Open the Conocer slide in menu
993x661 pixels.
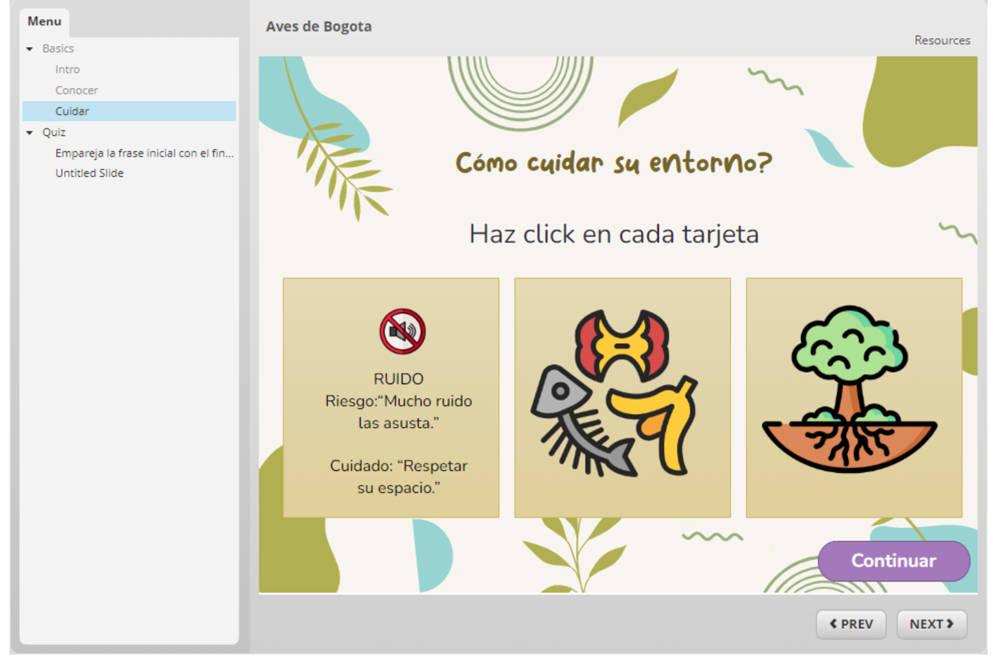[x=77, y=90]
